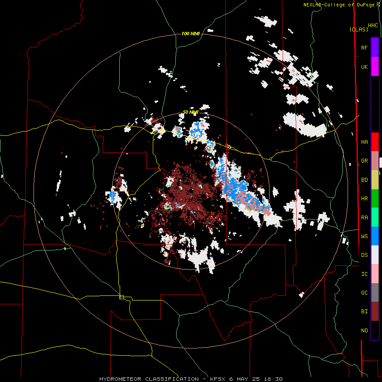Click the 'BI' legend label

(x=364, y=312)
